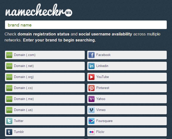Viewport: 172px width, 139px height.
Task: Click the Twitter bird icon
Action: point(9,121)
